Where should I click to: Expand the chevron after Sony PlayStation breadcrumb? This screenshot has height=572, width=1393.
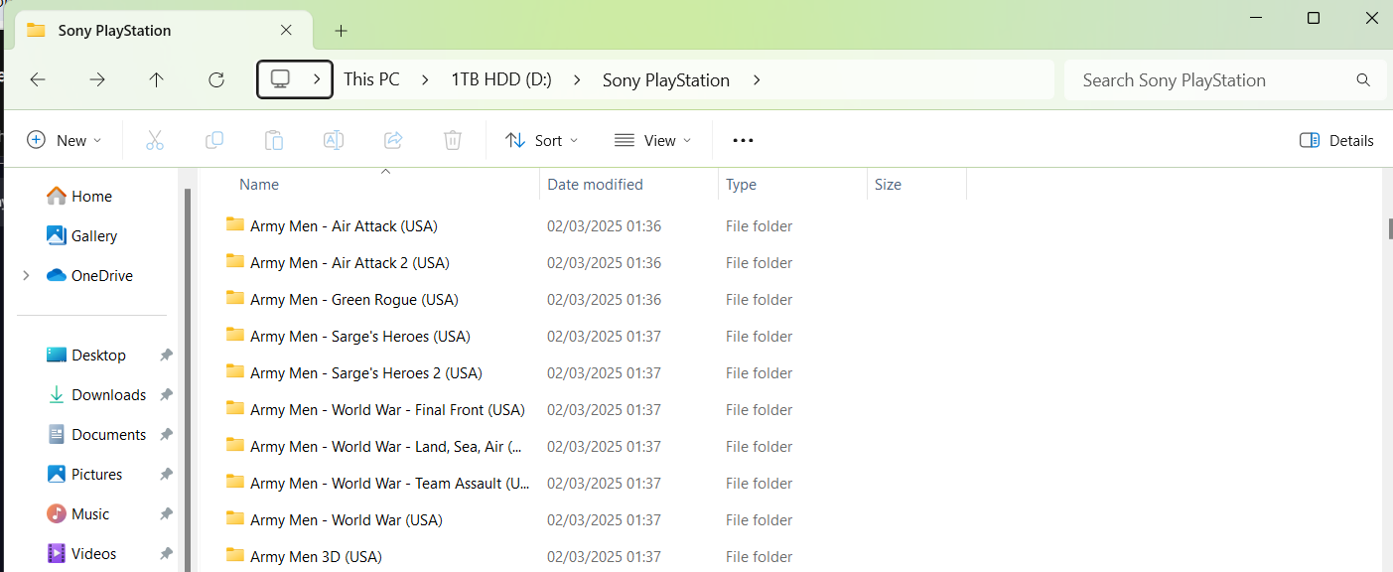coord(757,79)
